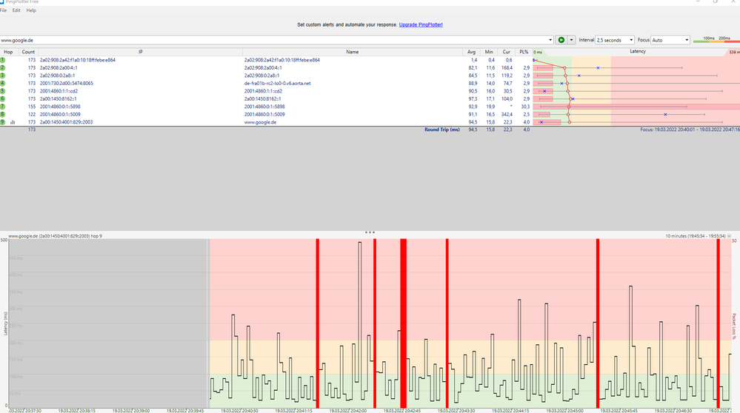740x413 pixels.
Task: Click the Focus time range text in summary row
Action: tap(690, 130)
